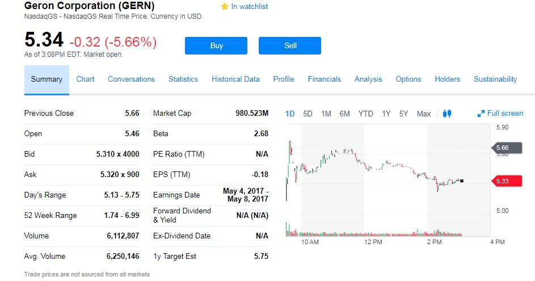Viewport: 535px width, 281px height.
Task: Select the 5D chart range
Action: point(307,114)
